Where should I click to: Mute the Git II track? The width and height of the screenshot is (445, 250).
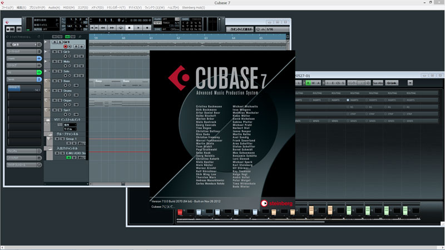click(55, 42)
